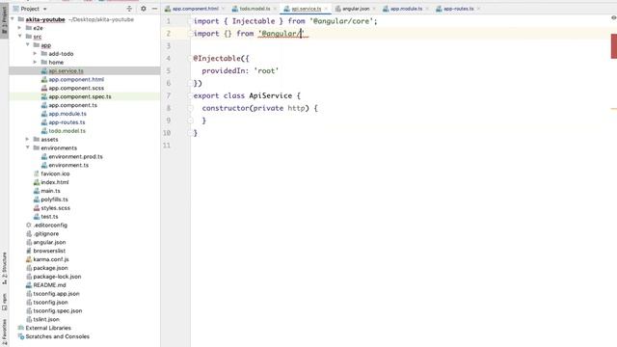Screen dimensions: 617x347
Task: Collapse the app folder
Action: pos(28,45)
